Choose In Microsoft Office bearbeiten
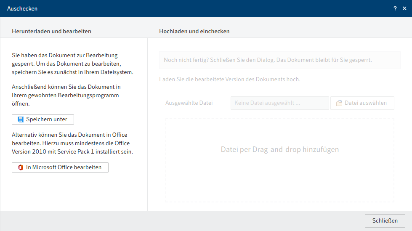412x231 pixels. coord(60,167)
